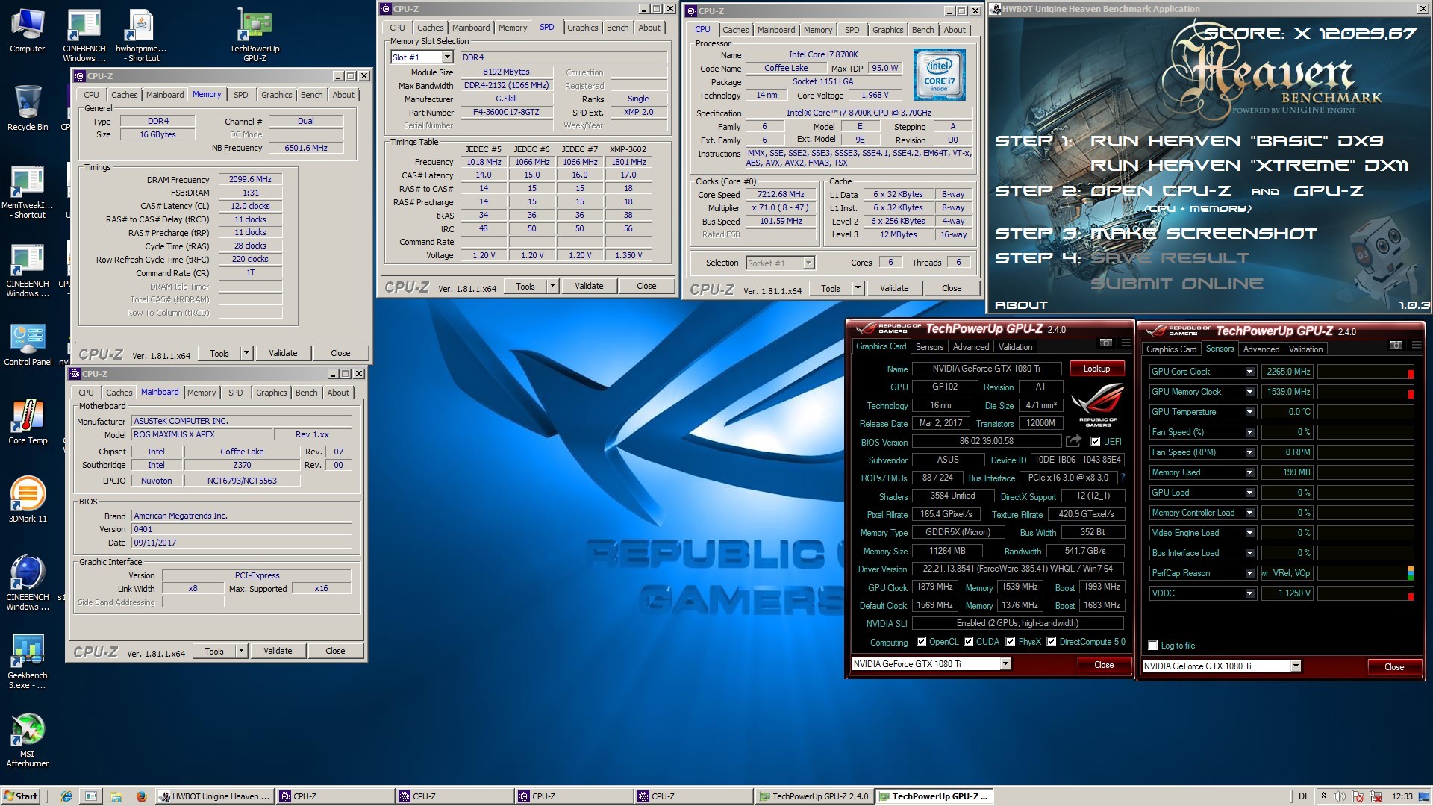The height and width of the screenshot is (806, 1433).
Task: Open Geekbench 3.exe desktop icon
Action: coord(28,661)
